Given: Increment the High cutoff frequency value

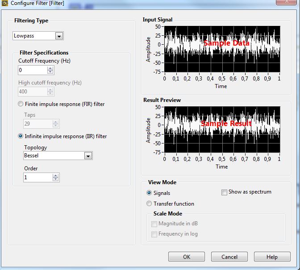Looking at the screenshot, I should tap(50, 90).
